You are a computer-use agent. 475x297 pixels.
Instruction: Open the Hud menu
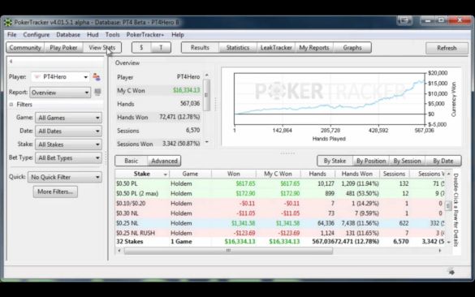(x=93, y=35)
